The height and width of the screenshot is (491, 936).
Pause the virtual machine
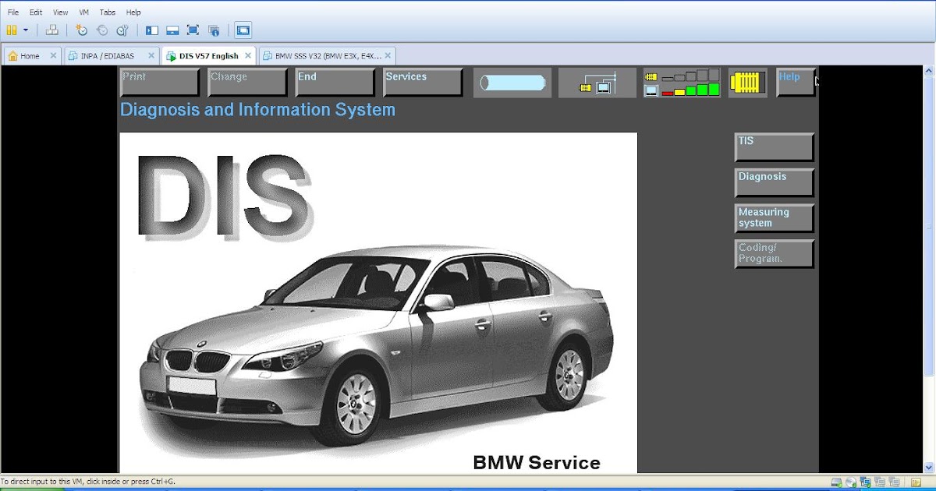click(11, 30)
